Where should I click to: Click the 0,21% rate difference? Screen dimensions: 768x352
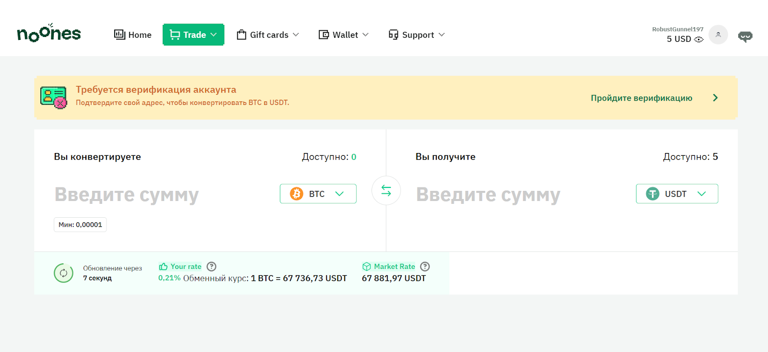pyautogui.click(x=169, y=278)
